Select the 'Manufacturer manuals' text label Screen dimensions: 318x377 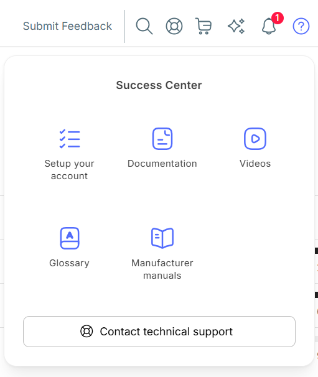coord(162,269)
